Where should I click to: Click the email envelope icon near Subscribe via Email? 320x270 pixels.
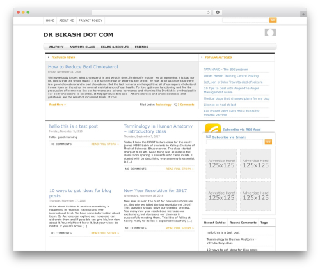208,137
